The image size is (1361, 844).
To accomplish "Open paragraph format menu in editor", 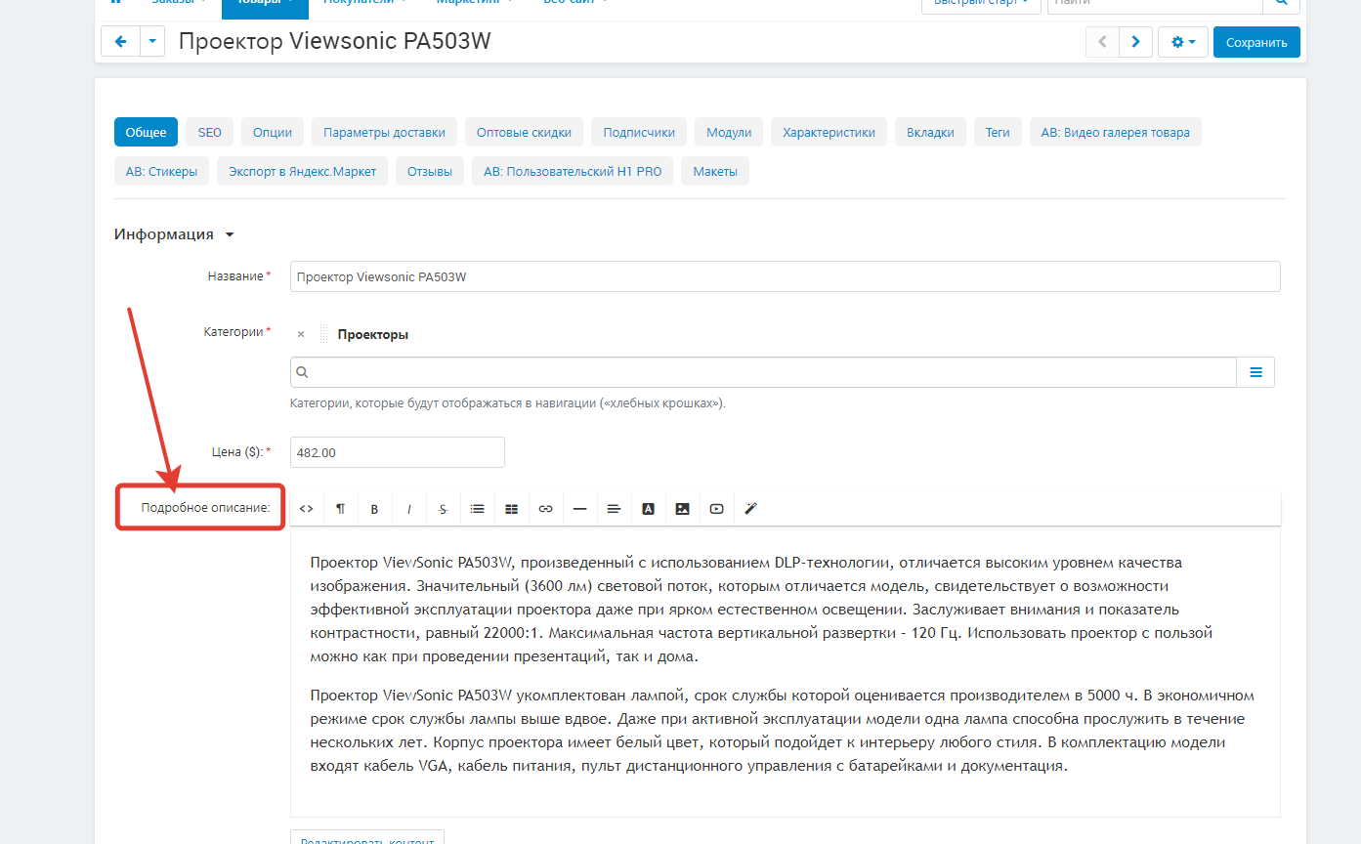I will (x=341, y=509).
